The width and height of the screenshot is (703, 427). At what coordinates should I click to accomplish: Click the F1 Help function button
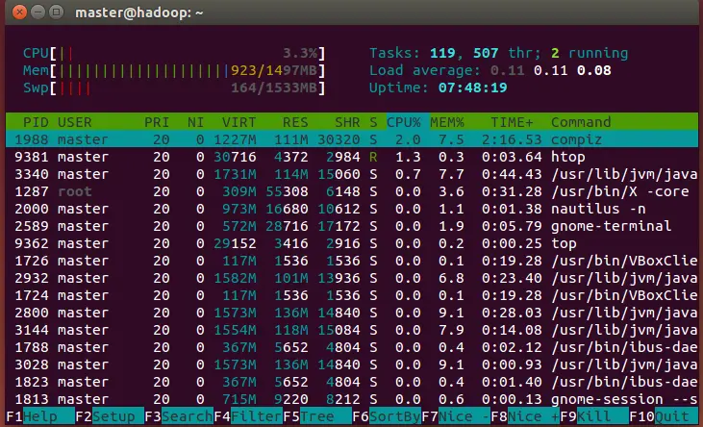[40, 416]
